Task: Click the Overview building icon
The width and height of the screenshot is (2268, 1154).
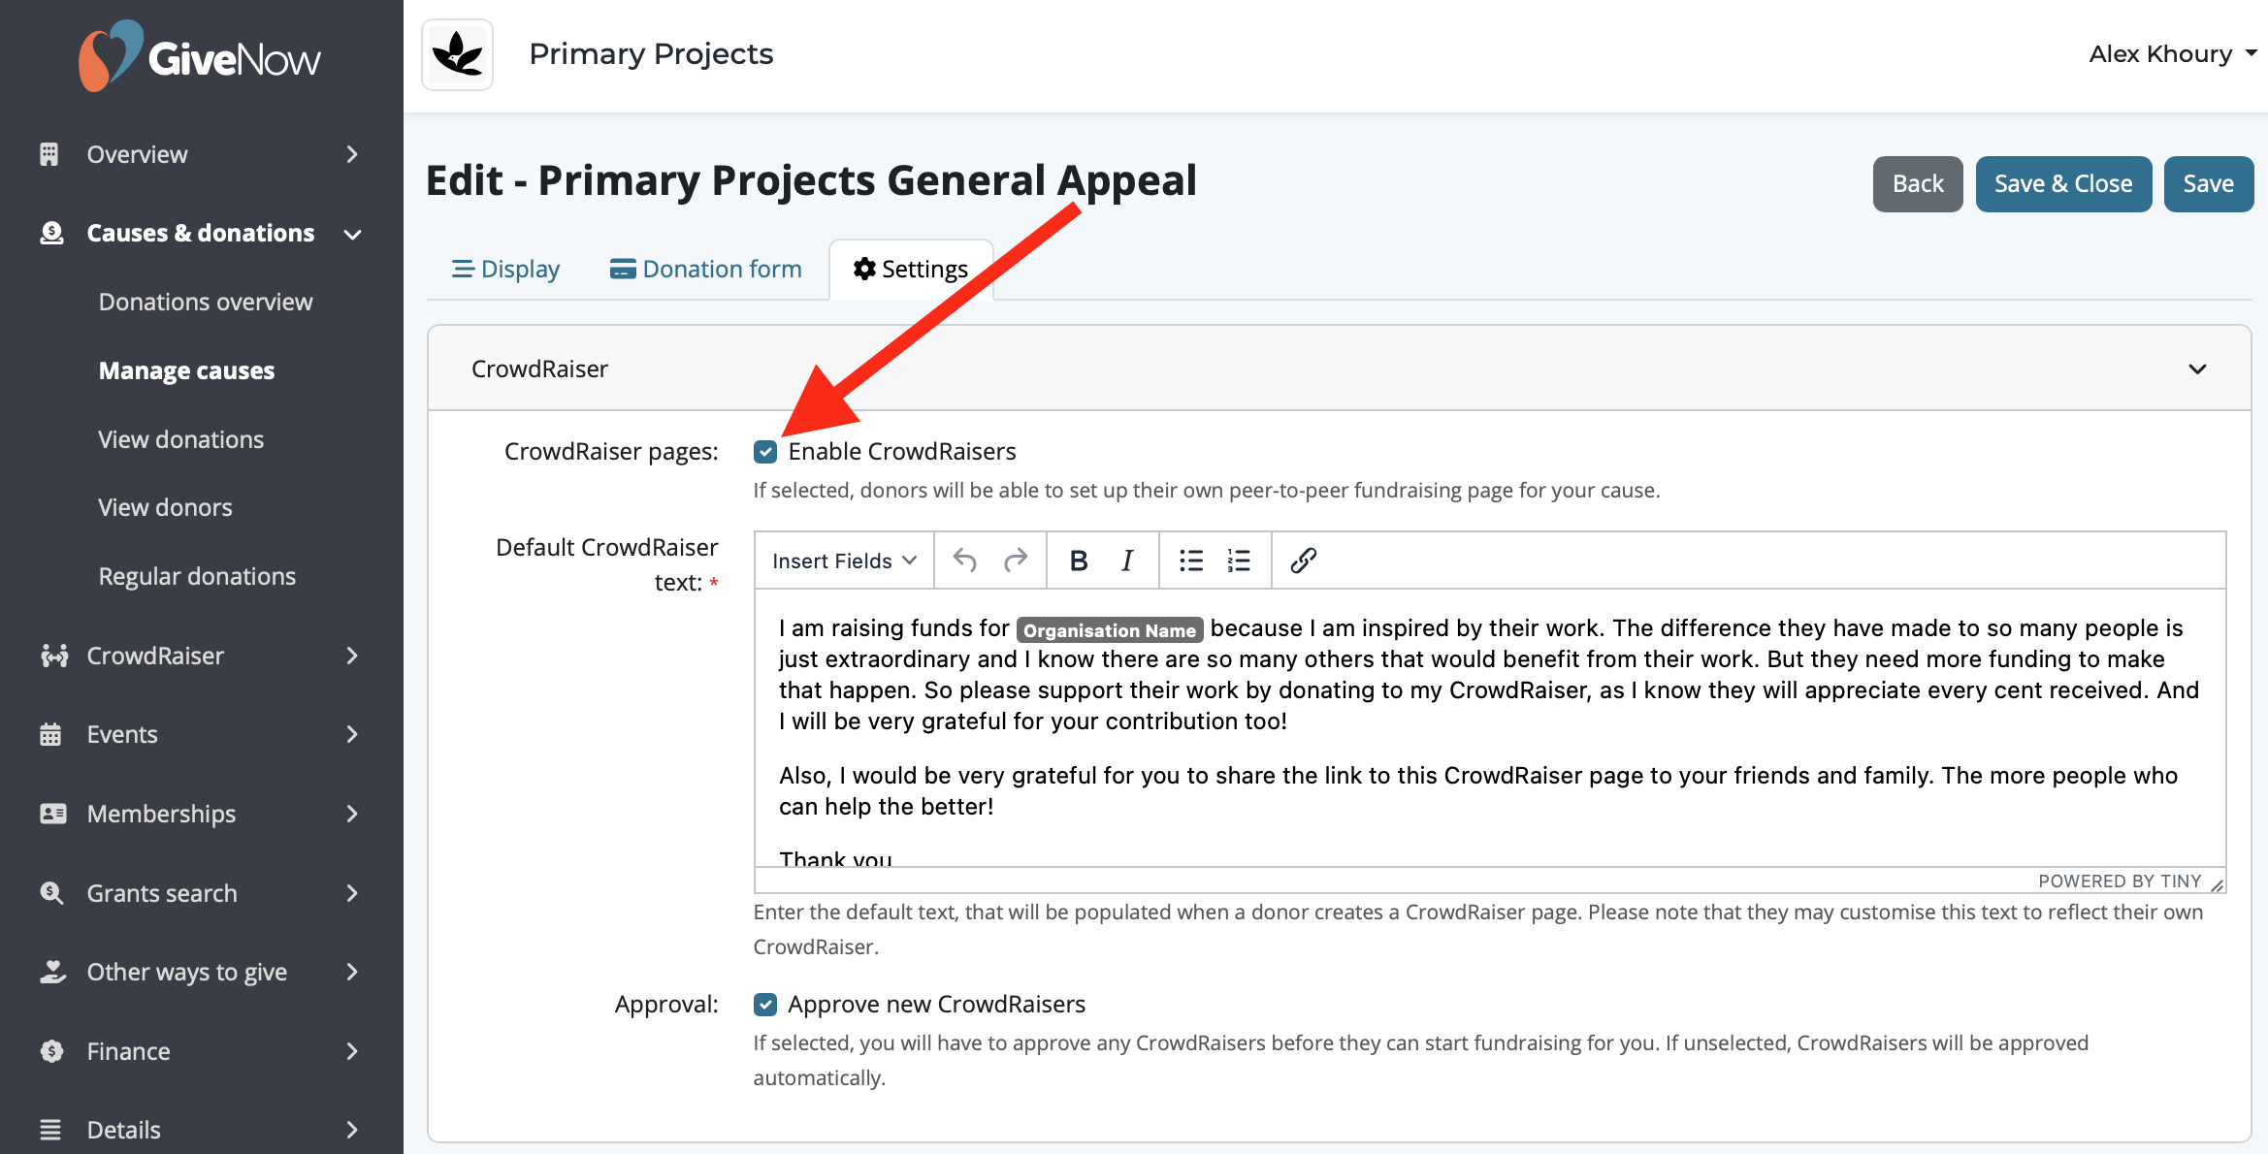Action: [49, 154]
